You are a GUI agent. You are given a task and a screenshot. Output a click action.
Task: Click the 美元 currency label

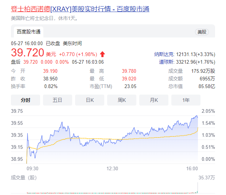pyautogui.click(x=51, y=55)
